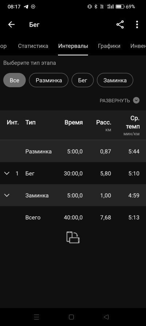Select the Все stage filter chip
Image resolution: width=146 pixels, height=326 pixels.
coord(15,80)
